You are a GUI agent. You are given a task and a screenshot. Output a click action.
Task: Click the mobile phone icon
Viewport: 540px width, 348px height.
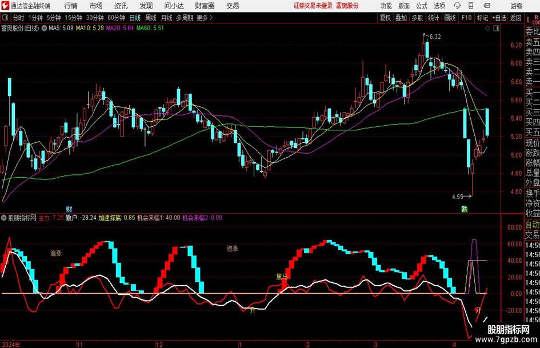coord(471,6)
